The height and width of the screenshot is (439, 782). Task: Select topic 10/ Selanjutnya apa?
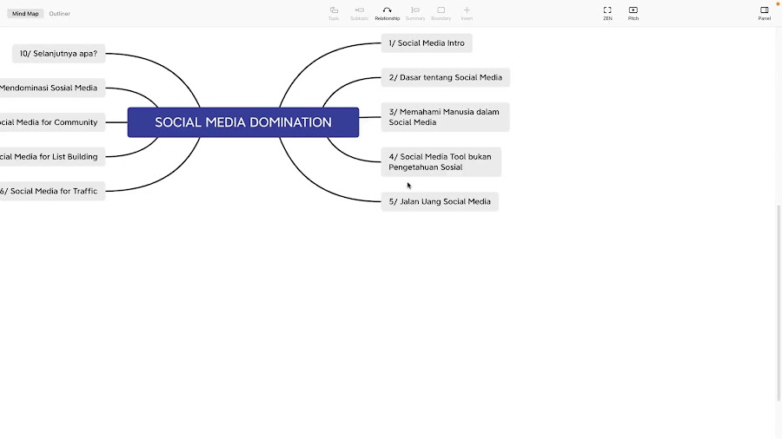(x=59, y=53)
